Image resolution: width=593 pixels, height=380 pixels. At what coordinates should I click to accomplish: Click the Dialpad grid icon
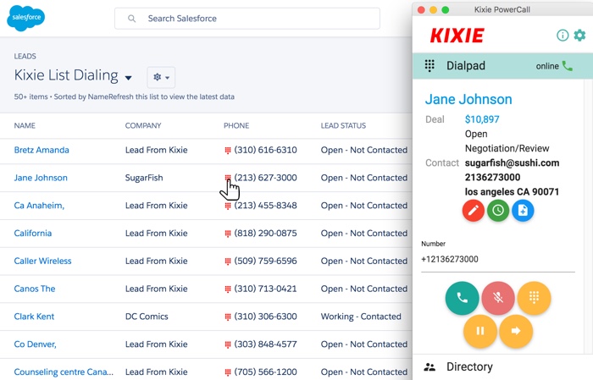click(x=430, y=66)
